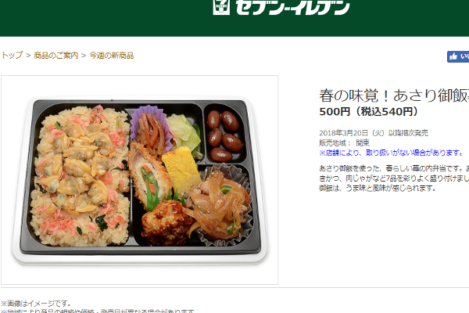Viewport: 469px width, 313px height.
Task: Click the セブン-イレブン header wordmark
Action: (292, 7)
